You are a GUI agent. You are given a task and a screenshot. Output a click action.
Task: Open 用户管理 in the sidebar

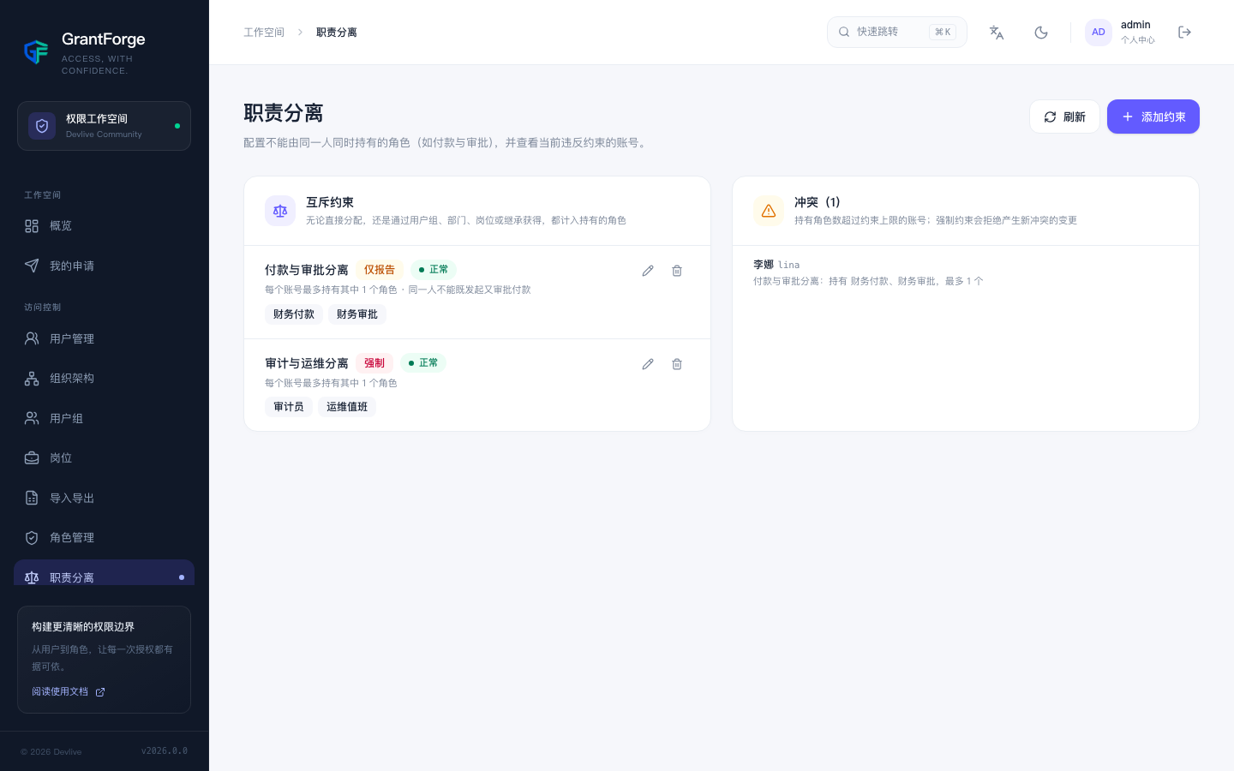click(104, 338)
